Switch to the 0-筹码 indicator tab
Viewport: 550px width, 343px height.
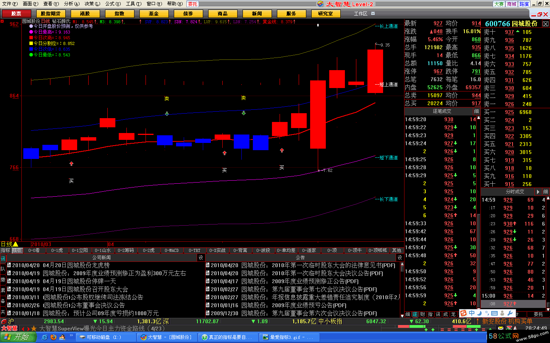126,250
